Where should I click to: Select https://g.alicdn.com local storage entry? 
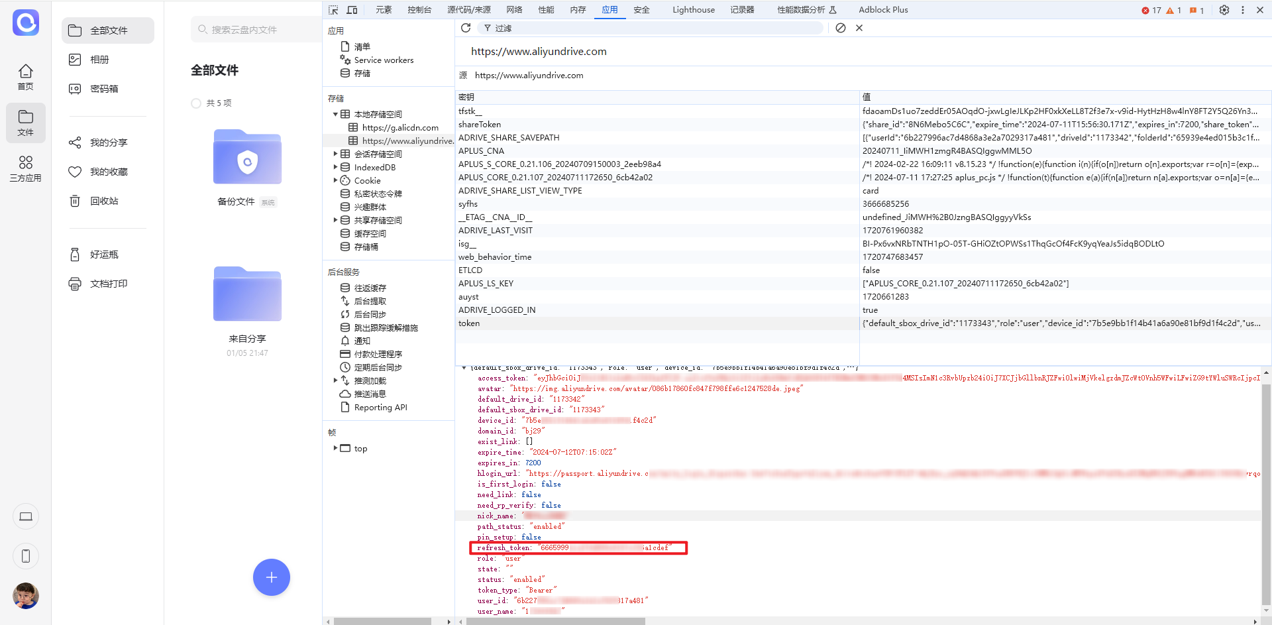pyautogui.click(x=400, y=127)
